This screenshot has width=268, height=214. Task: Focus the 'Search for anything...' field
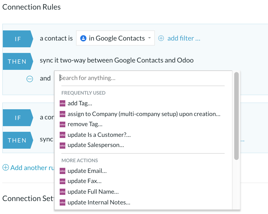[x=143, y=78]
